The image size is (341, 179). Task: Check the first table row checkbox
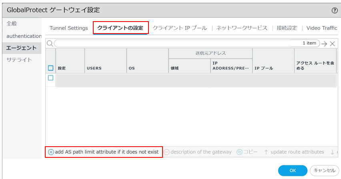point(50,78)
